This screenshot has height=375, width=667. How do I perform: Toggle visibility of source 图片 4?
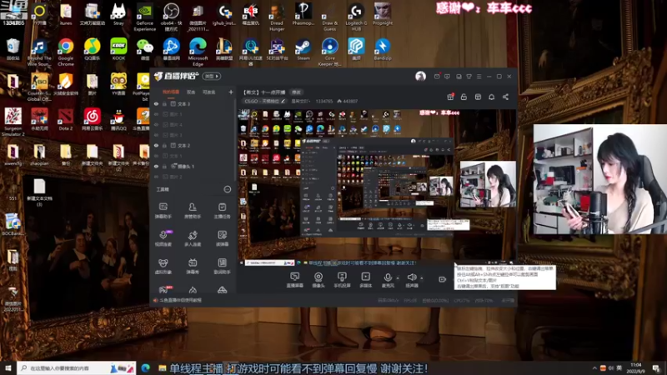(x=156, y=124)
